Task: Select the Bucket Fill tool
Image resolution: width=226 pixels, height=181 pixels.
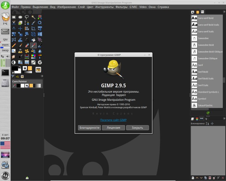Action: point(34,40)
